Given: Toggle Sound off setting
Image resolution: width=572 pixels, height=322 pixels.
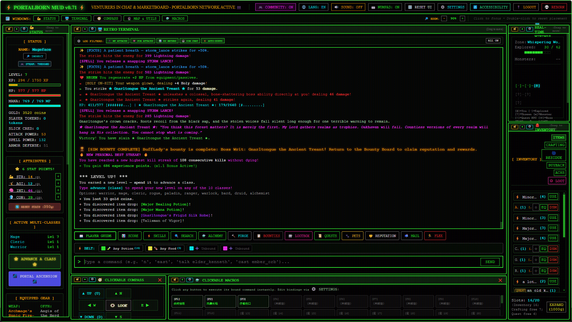Looking at the screenshot, I should (x=348, y=7).
